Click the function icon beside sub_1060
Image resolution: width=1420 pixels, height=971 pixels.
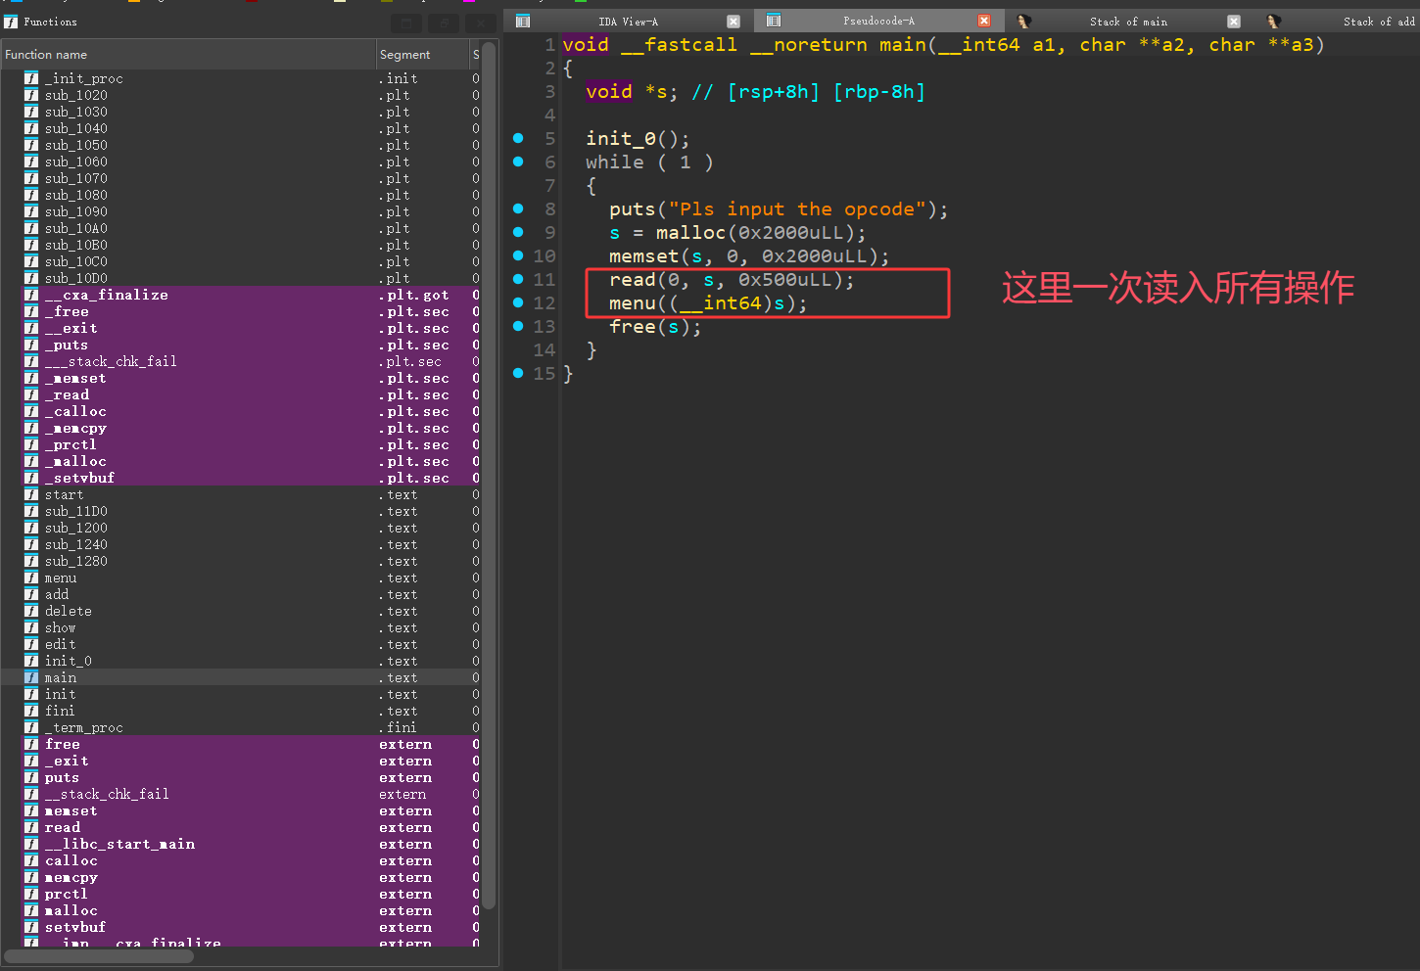[x=31, y=162]
